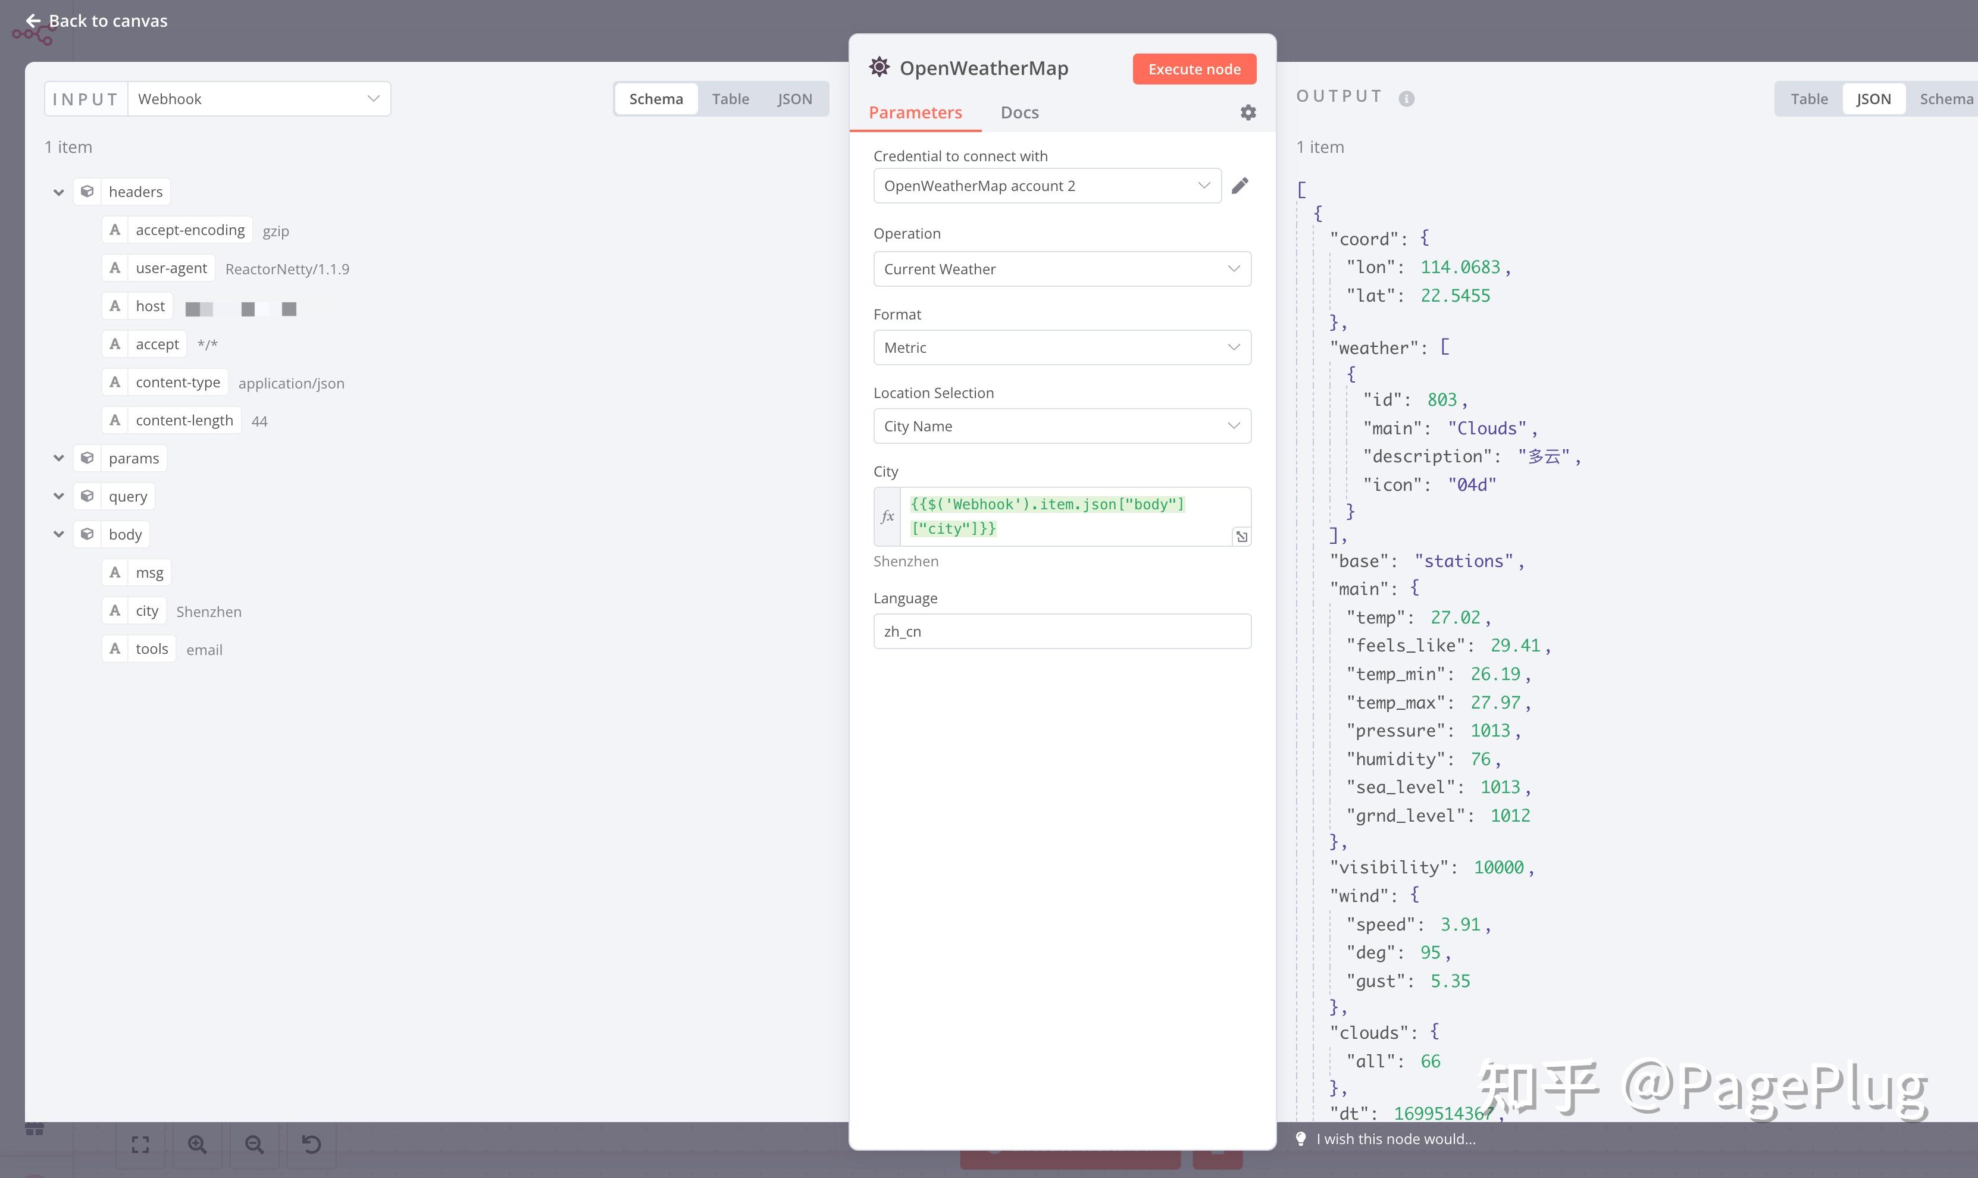Switch input view to Table
This screenshot has height=1178, width=1978.
coord(730,99)
